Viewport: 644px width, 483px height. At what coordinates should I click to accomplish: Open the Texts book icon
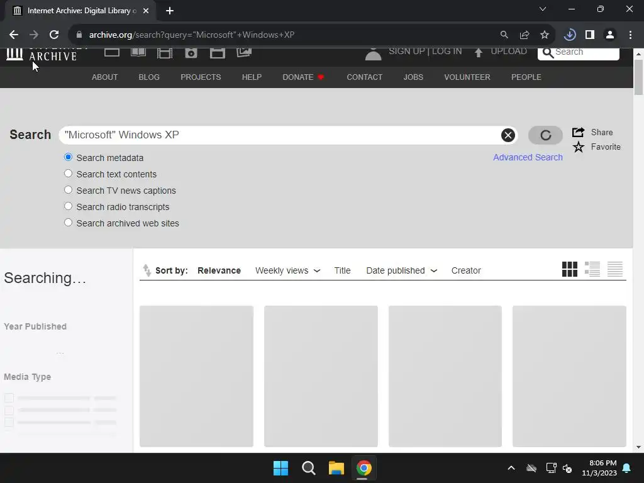[138, 53]
